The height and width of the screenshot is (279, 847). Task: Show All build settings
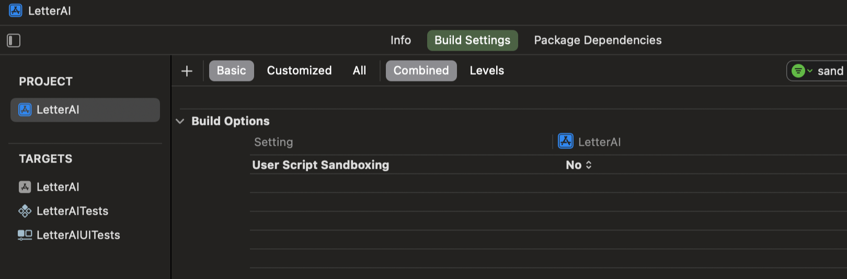360,71
